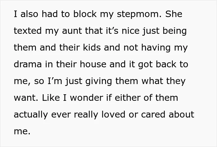The image size is (217, 147).
Task: Click the word "texted" starting the second line
Action: pos(28,31)
